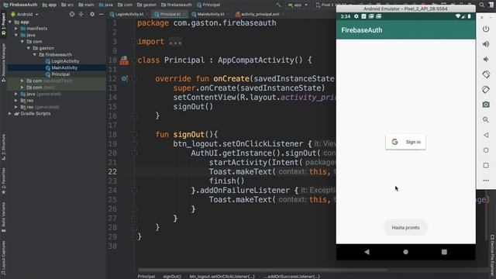Click the emulator zoom magnifier icon

[486, 119]
